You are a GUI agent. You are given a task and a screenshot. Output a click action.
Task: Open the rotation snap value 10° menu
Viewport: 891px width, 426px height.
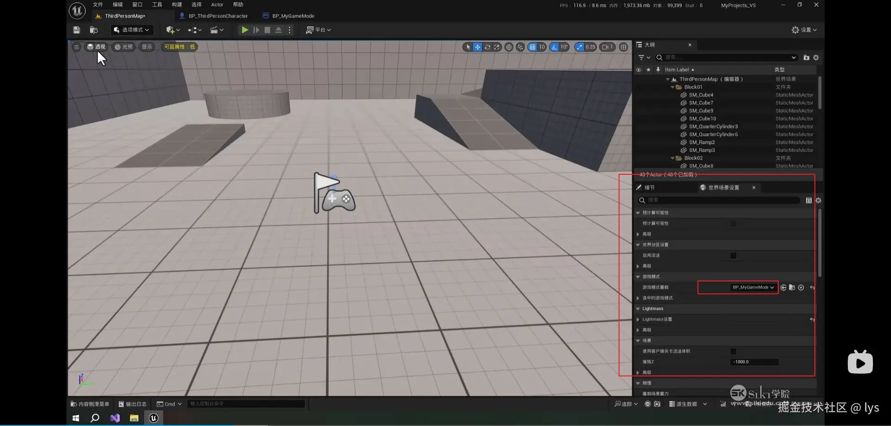pyautogui.click(x=564, y=47)
